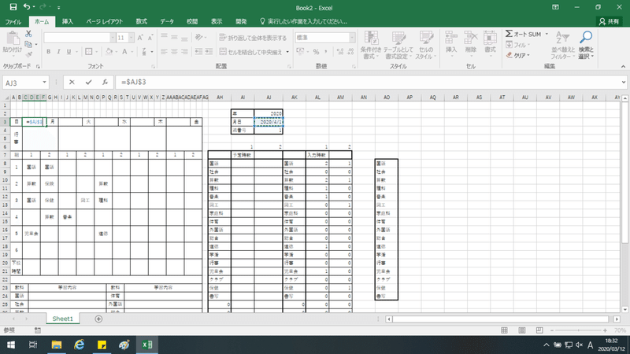Image resolution: width=630 pixels, height=354 pixels.
Task: Click the font color A button
Action: [124, 52]
